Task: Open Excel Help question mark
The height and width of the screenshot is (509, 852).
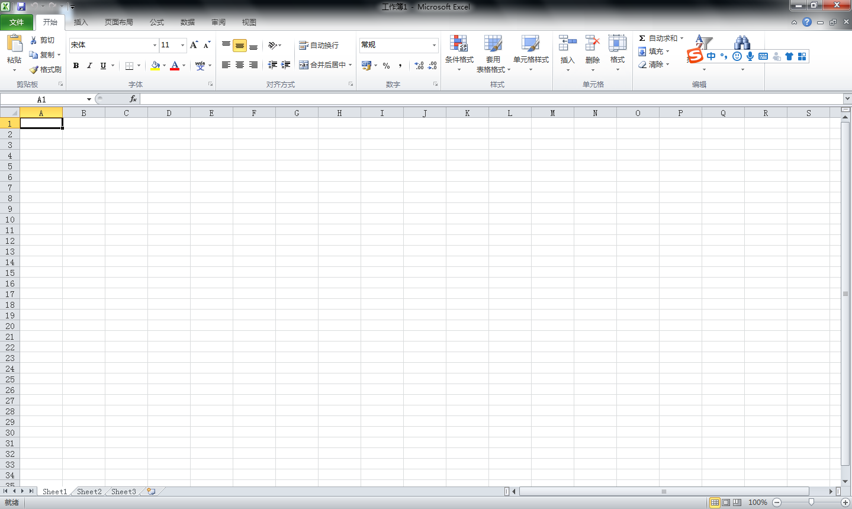Action: [x=807, y=22]
